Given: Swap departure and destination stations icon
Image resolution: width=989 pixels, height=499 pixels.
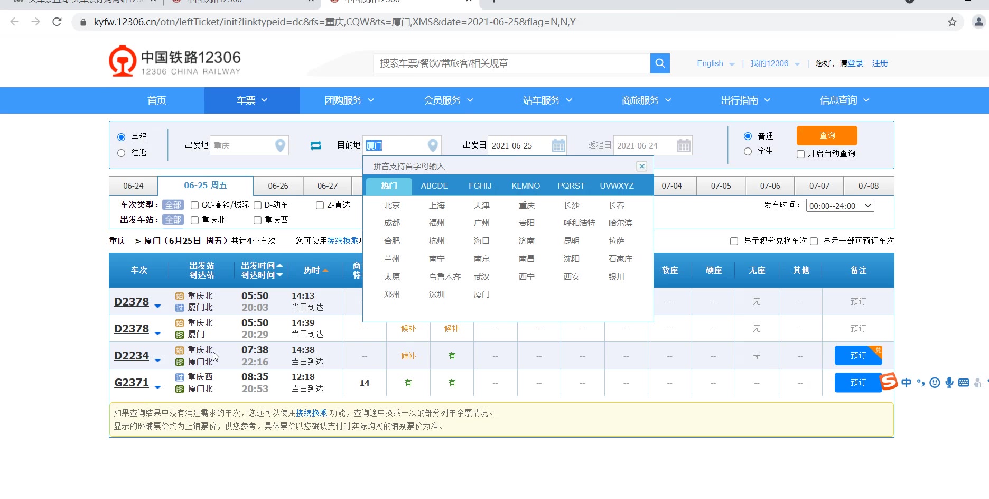Looking at the screenshot, I should (x=315, y=145).
